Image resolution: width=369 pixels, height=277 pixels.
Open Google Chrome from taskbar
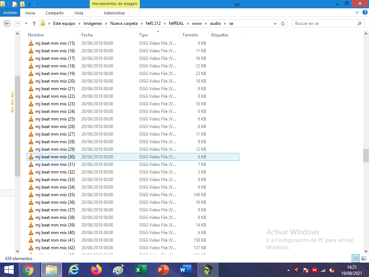[28, 270]
